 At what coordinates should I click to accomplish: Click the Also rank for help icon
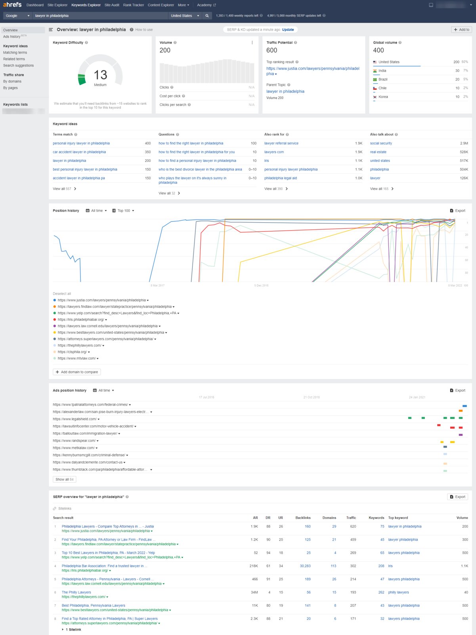(287, 135)
